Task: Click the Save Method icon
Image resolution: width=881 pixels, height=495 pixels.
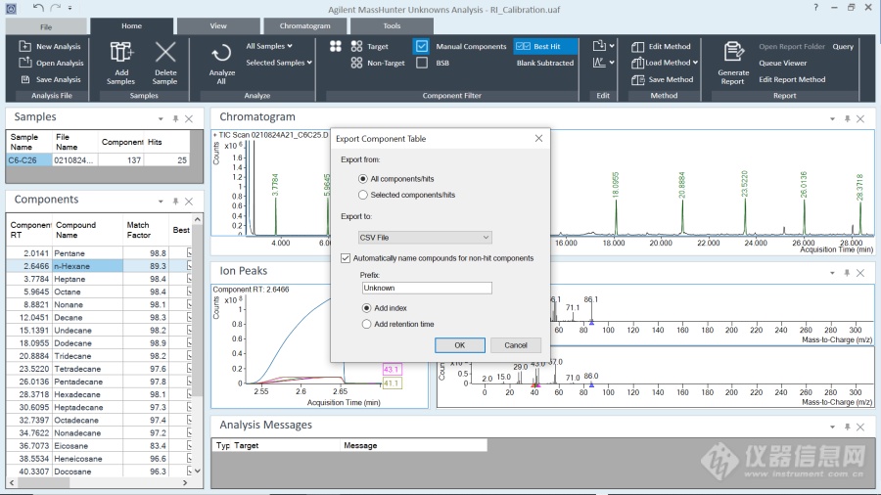Action: point(637,79)
